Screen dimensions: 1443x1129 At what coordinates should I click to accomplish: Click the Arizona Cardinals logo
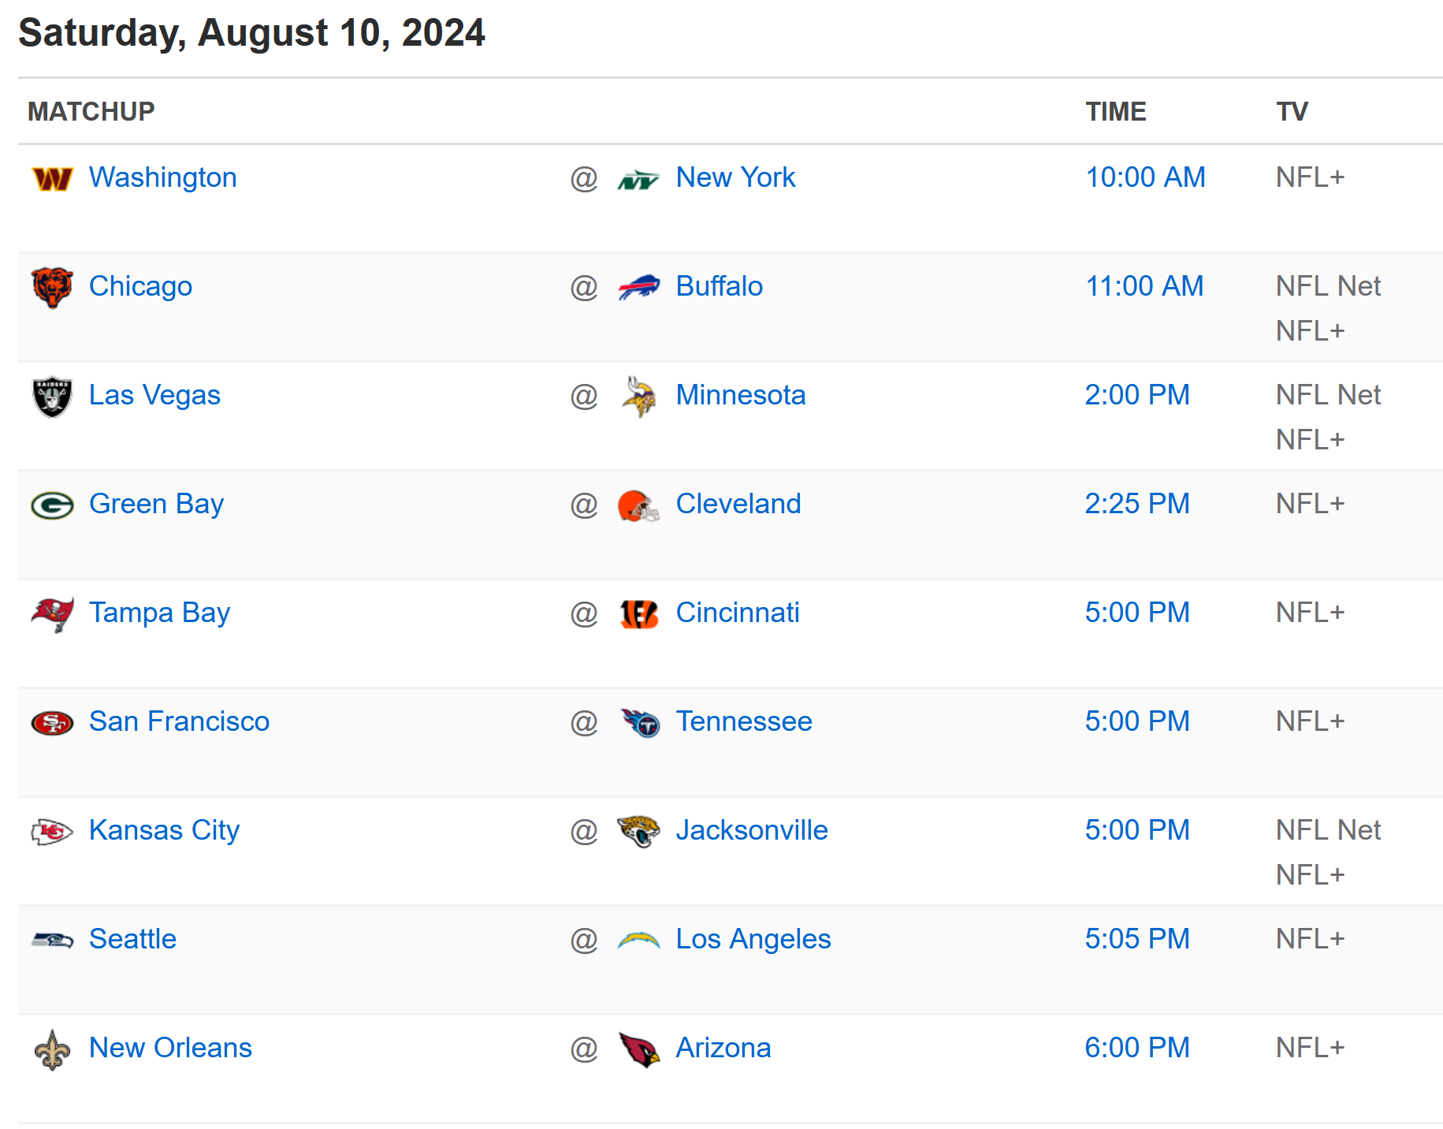pos(638,1049)
